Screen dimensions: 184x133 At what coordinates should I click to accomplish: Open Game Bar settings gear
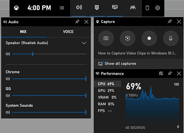point(158,8)
